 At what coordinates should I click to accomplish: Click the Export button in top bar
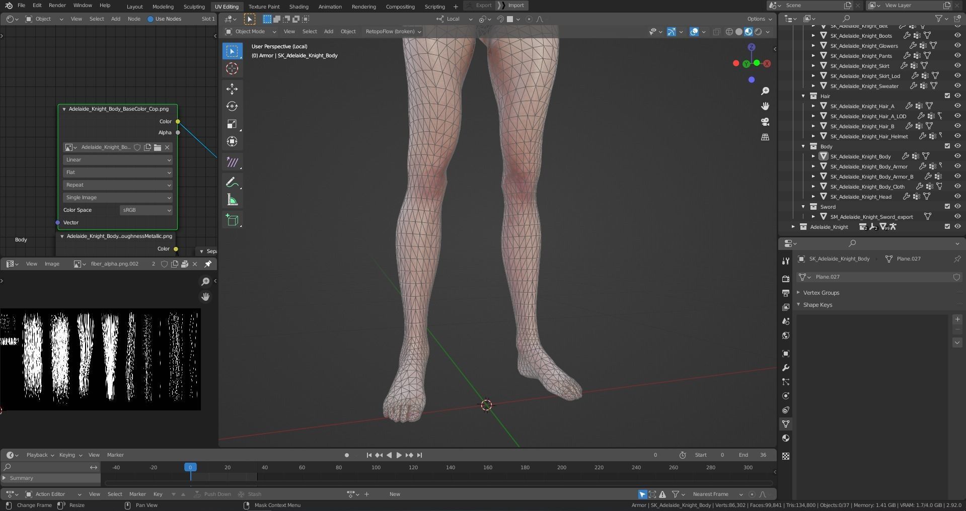pos(479,6)
